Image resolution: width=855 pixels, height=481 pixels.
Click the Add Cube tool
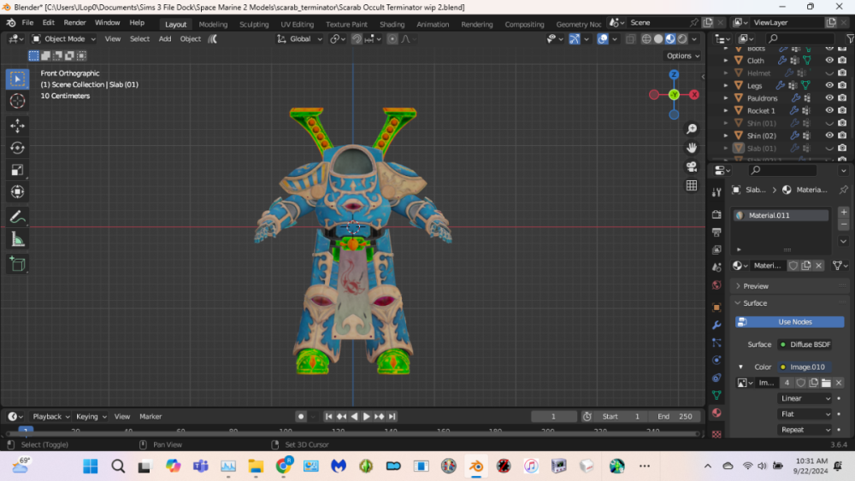click(17, 265)
